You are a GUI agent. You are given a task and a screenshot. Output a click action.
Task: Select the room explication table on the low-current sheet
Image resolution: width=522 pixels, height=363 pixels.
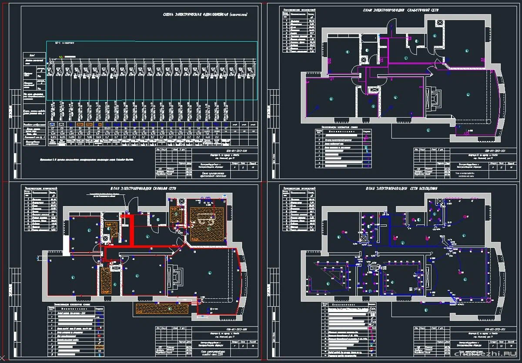[299, 30]
